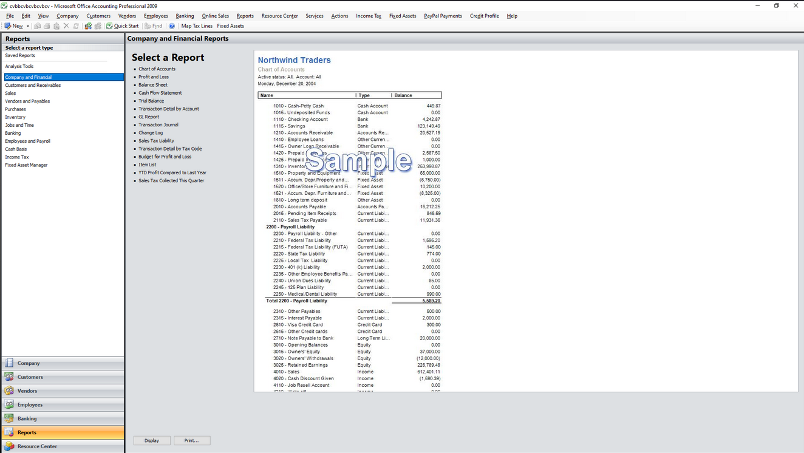
Task: Select Saved Reports report type
Action: (x=20, y=55)
